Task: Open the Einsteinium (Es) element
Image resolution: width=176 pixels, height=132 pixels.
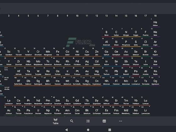Action: pos(107,111)
